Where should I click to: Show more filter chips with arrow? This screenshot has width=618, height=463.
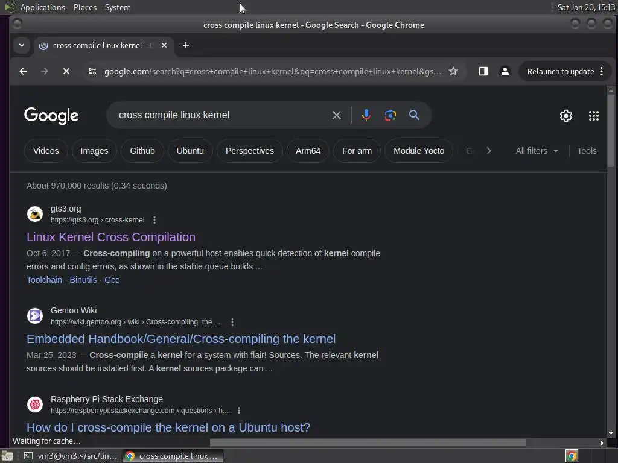(x=489, y=151)
